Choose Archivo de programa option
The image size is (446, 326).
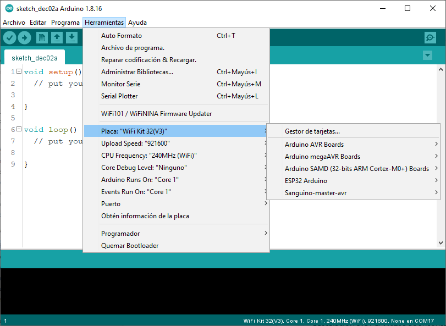coord(177,48)
